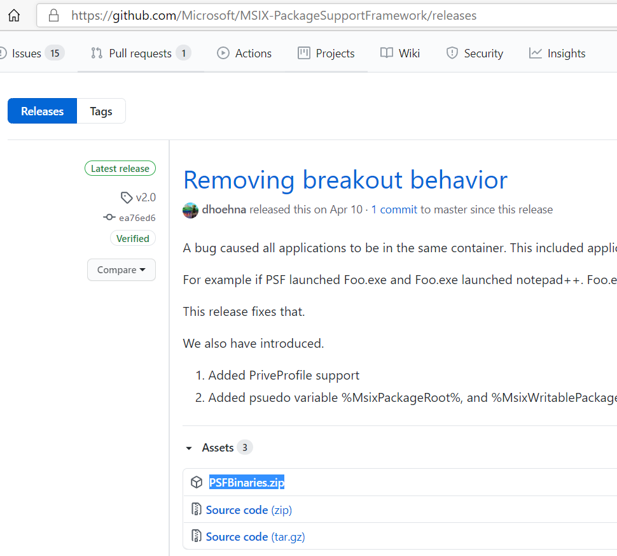Open the 1 commit link
The image size is (617, 556).
[x=394, y=210]
